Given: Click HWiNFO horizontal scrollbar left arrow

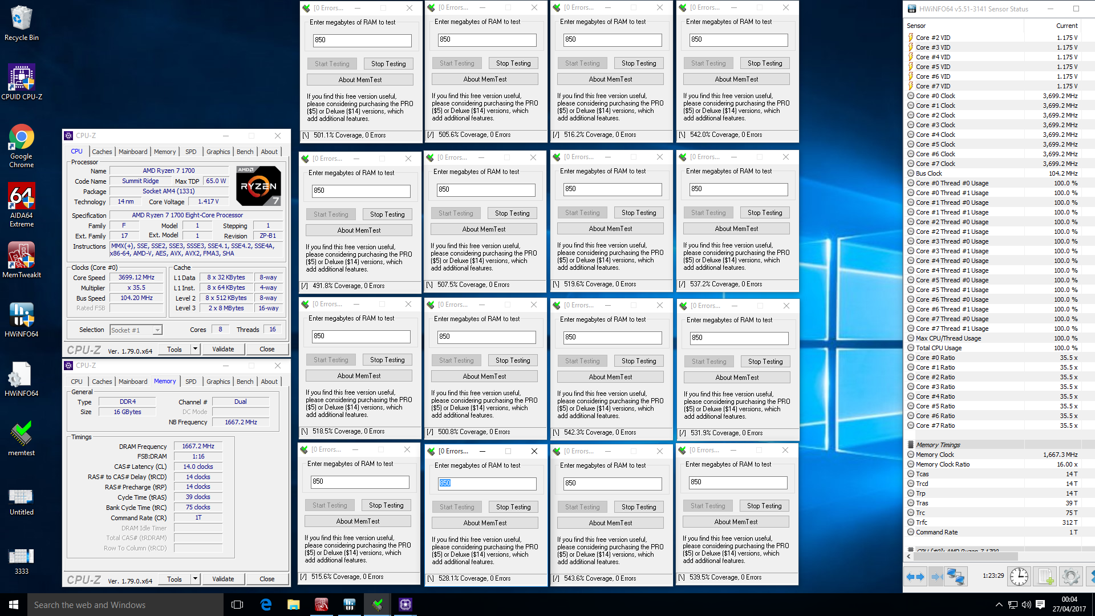Looking at the screenshot, I should [x=909, y=556].
